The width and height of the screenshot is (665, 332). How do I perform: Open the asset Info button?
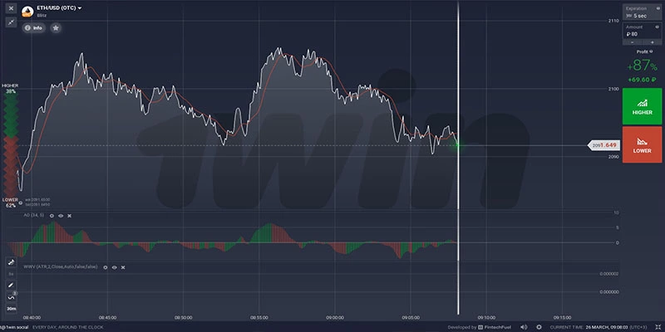34,28
